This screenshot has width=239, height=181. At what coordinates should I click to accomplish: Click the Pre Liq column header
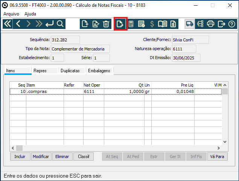173,85
